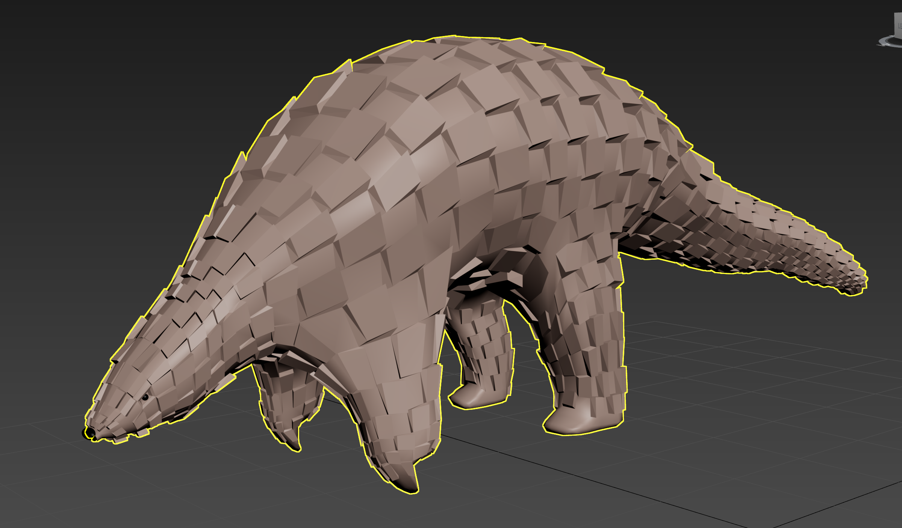Screen dimensions: 902x528
Task: Click the far hind foot
Action: [x=472, y=399]
